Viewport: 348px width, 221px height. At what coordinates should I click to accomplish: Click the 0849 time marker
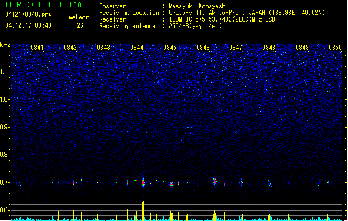coord(302,48)
